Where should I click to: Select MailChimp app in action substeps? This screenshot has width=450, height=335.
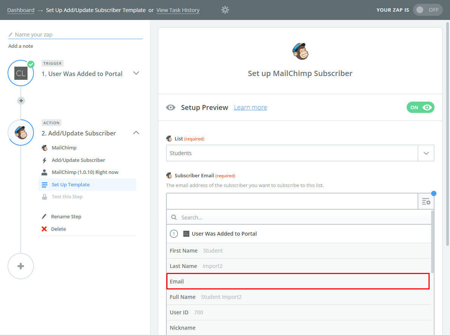point(64,148)
